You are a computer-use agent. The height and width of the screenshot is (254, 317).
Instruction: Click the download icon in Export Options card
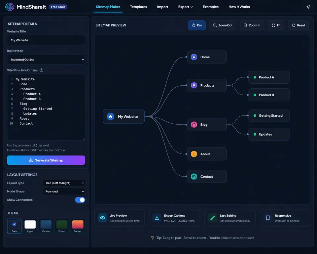[157, 218]
